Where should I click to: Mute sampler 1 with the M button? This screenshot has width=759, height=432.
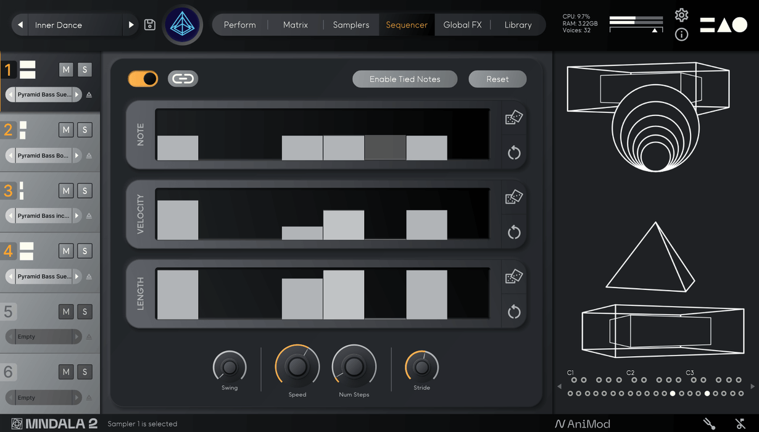[x=66, y=70]
